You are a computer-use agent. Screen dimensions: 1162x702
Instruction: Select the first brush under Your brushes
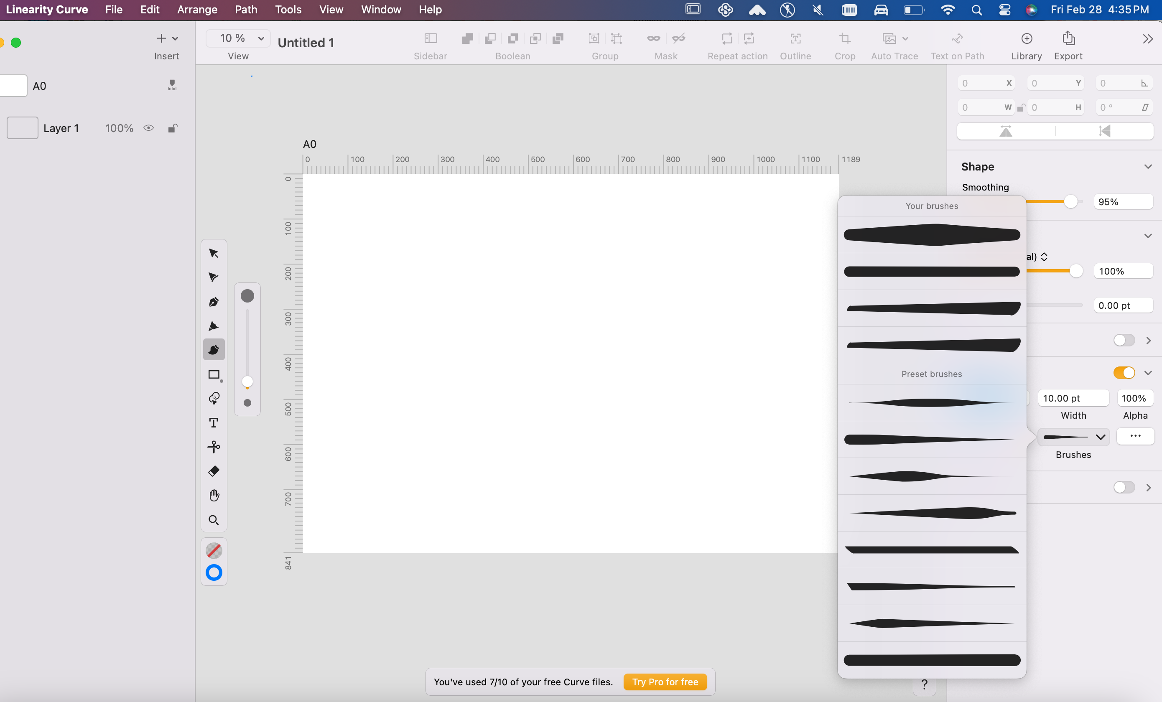point(931,235)
